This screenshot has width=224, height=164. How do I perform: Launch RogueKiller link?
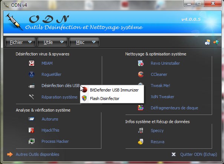click(x=51, y=74)
